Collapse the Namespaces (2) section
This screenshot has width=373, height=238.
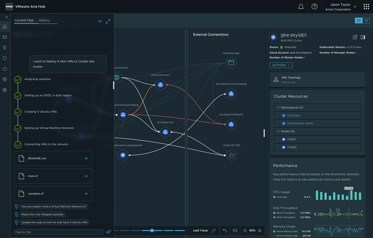278,107
